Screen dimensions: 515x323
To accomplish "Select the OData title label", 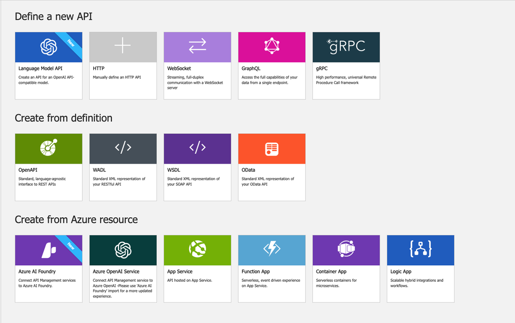I will 248,170.
